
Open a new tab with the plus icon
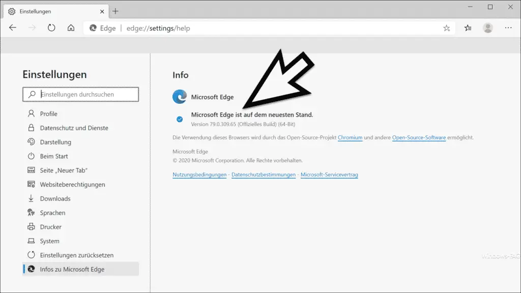115,11
